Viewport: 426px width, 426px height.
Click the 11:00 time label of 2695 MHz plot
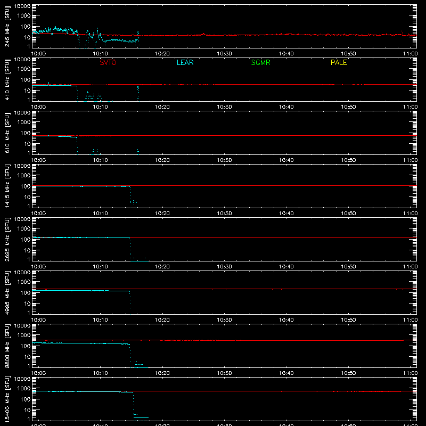click(x=410, y=267)
